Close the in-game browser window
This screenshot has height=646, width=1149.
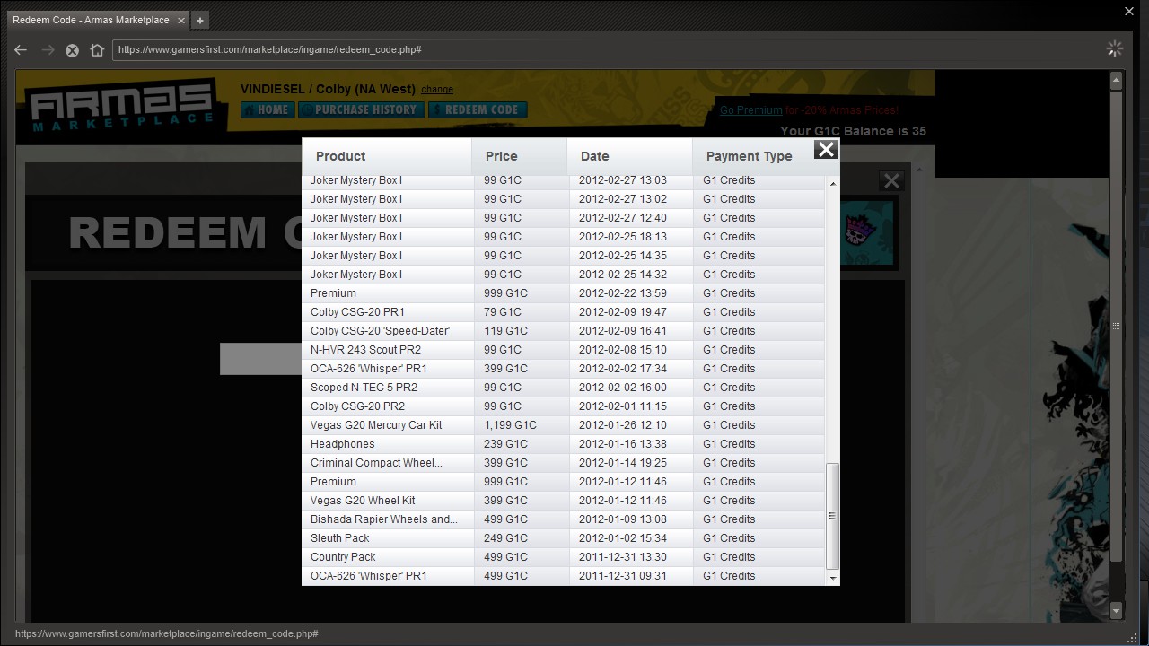pyautogui.click(x=1129, y=12)
